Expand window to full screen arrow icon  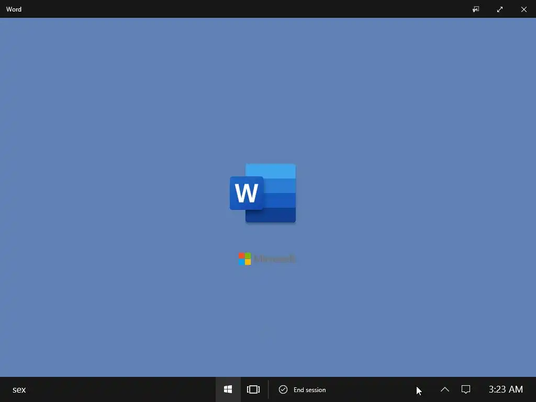click(500, 9)
